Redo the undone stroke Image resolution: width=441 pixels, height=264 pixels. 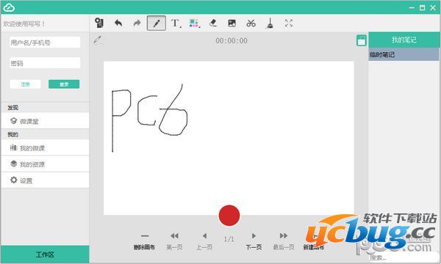pyautogui.click(x=137, y=23)
